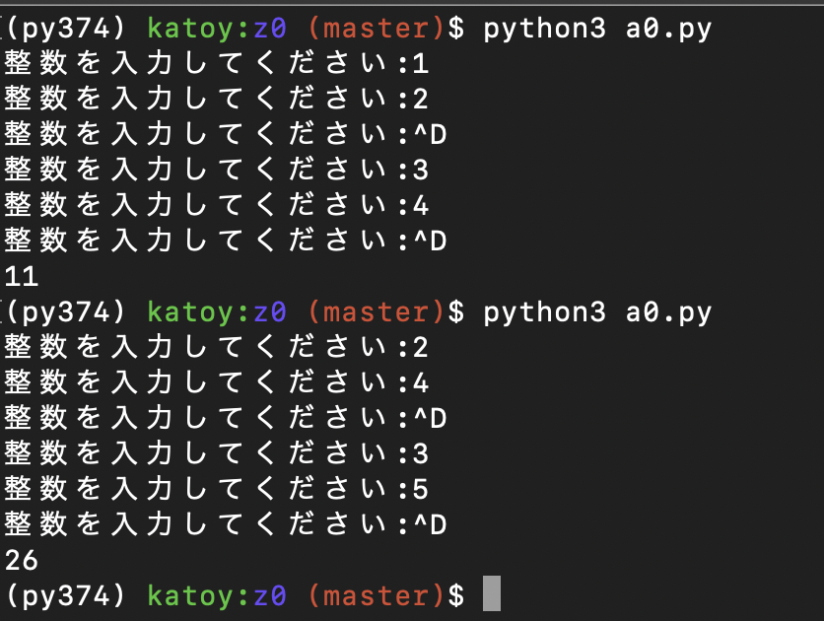This screenshot has width=824, height=621.
Task: Click the :3 line right before the :5 line
Action: click(217, 453)
